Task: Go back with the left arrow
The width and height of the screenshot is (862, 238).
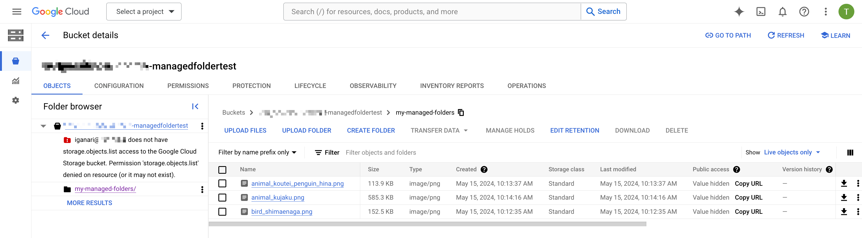Action: tap(46, 35)
